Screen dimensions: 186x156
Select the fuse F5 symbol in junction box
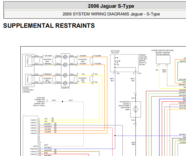115,63
